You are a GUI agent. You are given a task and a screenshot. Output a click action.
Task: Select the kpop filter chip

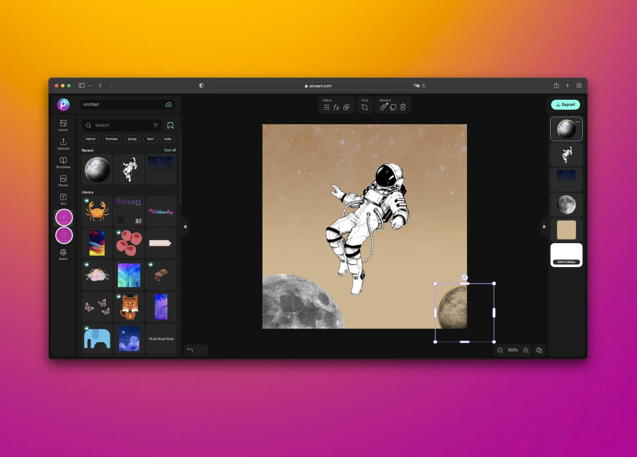132,139
